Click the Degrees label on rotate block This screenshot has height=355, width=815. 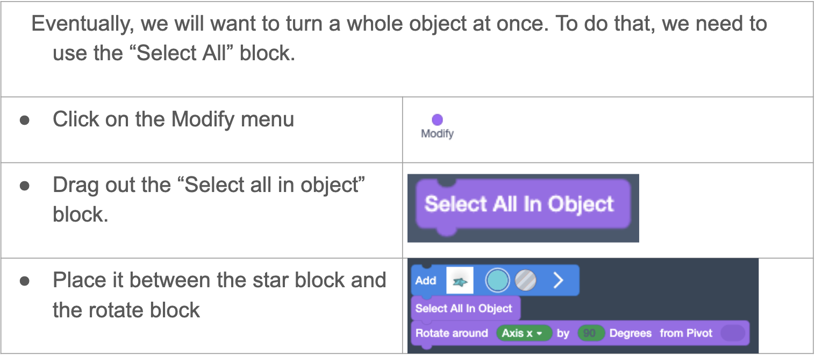[631, 333]
